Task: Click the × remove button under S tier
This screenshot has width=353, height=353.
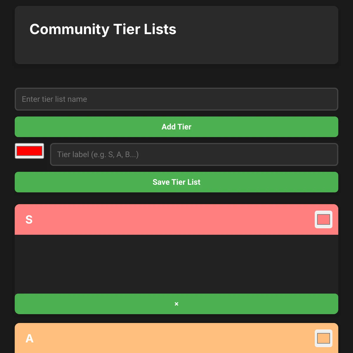Action: click(176, 304)
